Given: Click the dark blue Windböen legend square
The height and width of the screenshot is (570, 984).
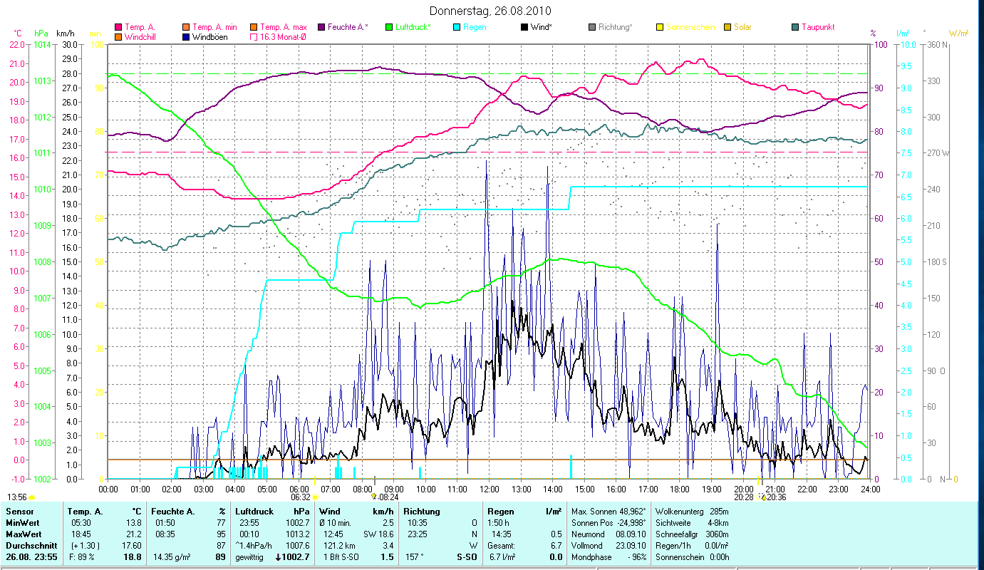Looking at the screenshot, I should 186,37.
